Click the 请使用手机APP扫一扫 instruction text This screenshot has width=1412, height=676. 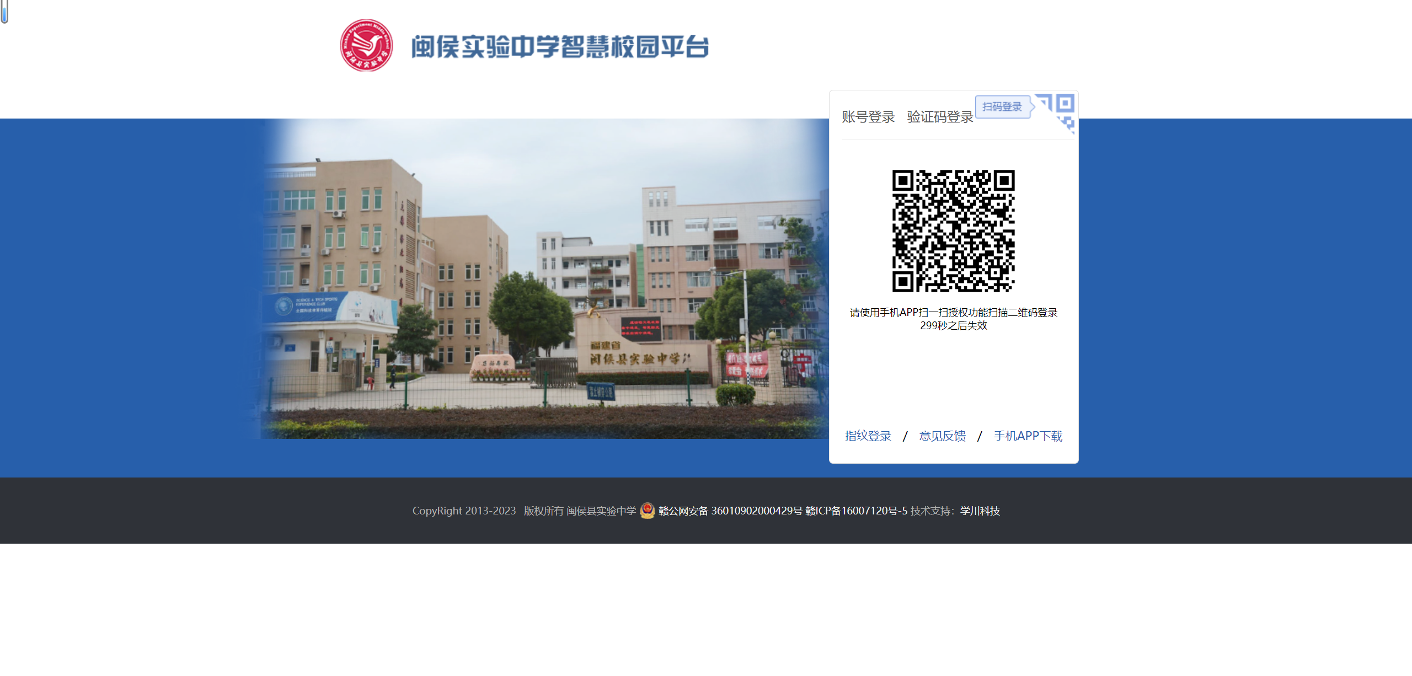coord(954,313)
